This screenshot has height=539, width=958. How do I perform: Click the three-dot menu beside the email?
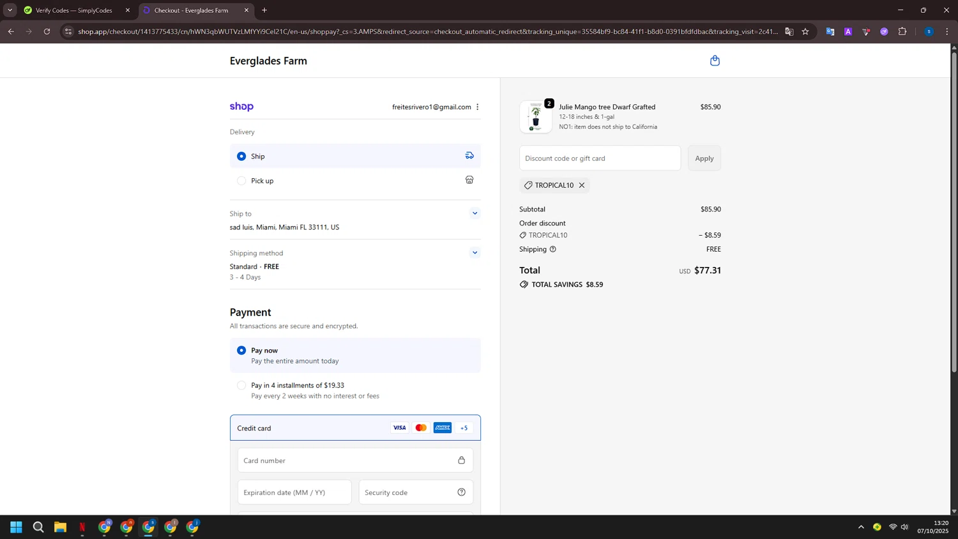477,107
